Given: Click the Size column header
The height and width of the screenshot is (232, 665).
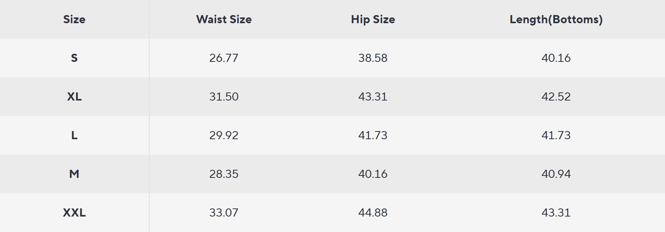Looking at the screenshot, I should click(x=74, y=19).
